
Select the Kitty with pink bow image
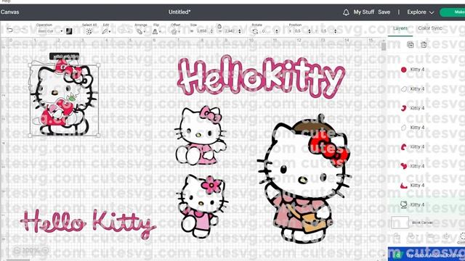pyautogui.click(x=201, y=136)
